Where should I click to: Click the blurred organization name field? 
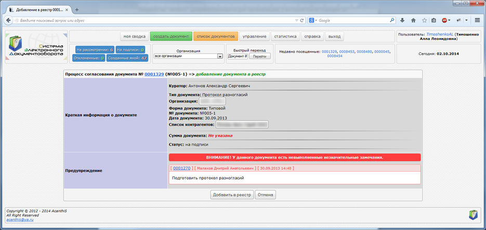(x=213, y=101)
